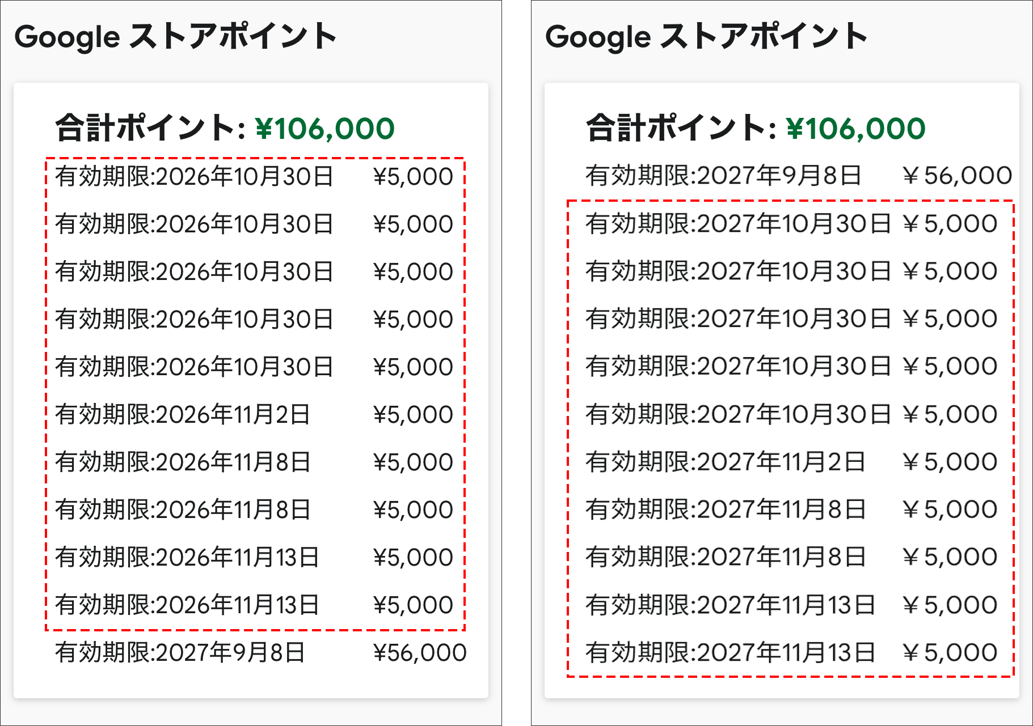The image size is (1033, 726).
Task: Select the 有効期限:2027年11月2日 row
Action: click(x=726, y=462)
